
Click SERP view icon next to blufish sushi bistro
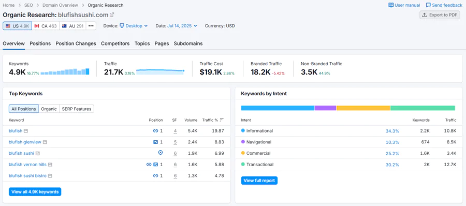pyautogui.click(x=50, y=175)
